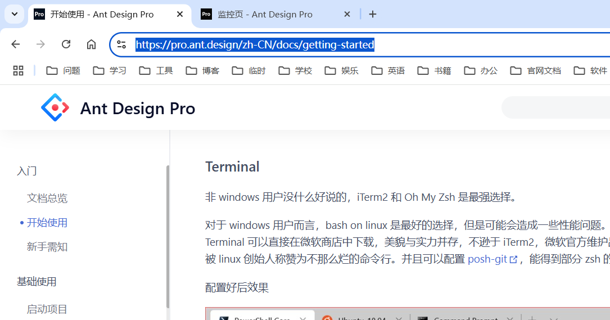
Task: Click the Ant Design Pro logo
Action: tap(55, 107)
